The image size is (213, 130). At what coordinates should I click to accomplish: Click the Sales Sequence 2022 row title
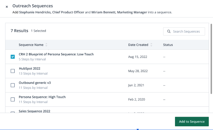[34, 111]
